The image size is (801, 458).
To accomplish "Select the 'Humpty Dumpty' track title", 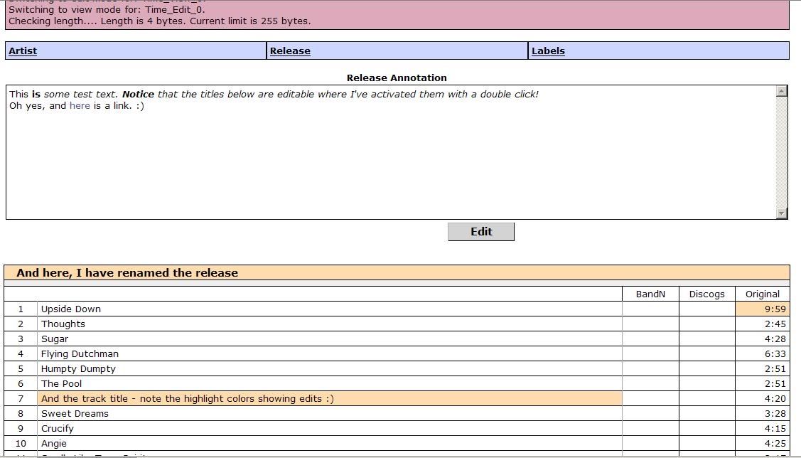I will point(79,368).
